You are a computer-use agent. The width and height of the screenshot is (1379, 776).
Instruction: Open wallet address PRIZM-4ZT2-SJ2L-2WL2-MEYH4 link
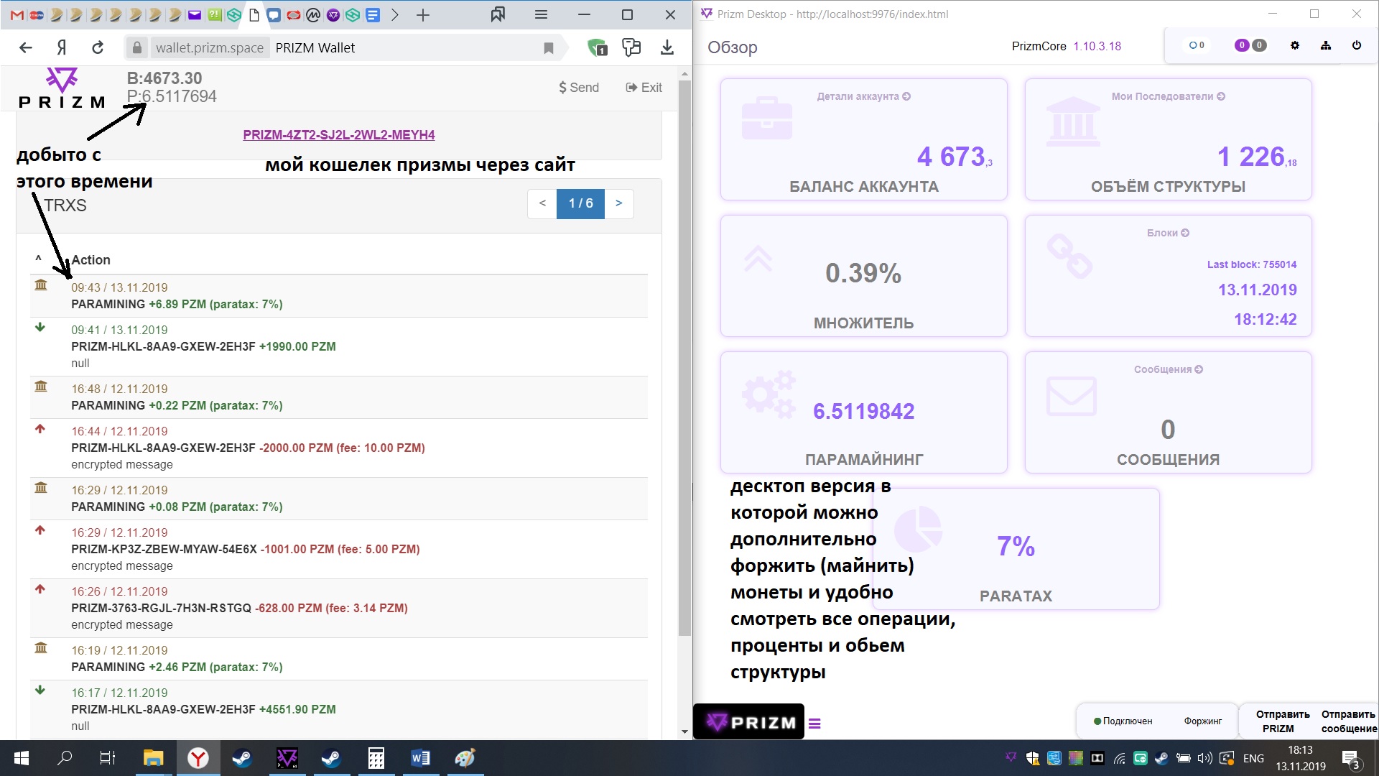click(x=339, y=134)
